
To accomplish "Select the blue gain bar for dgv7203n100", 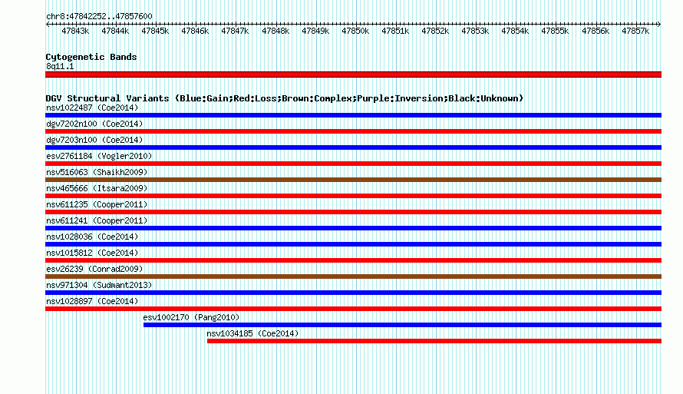I will pos(353,147).
